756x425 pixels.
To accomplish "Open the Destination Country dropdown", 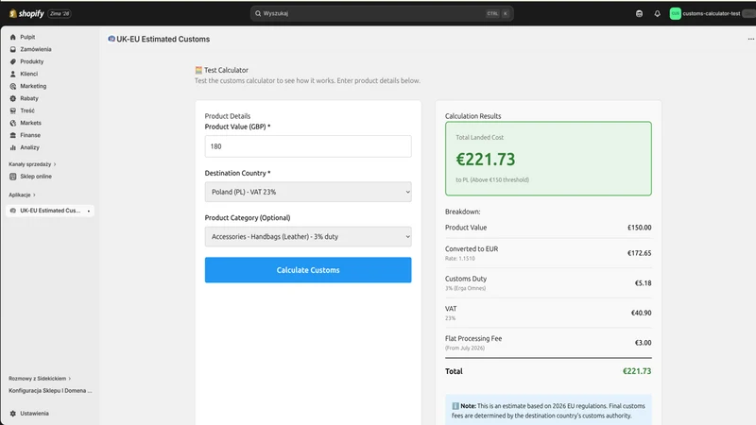I will coord(308,192).
